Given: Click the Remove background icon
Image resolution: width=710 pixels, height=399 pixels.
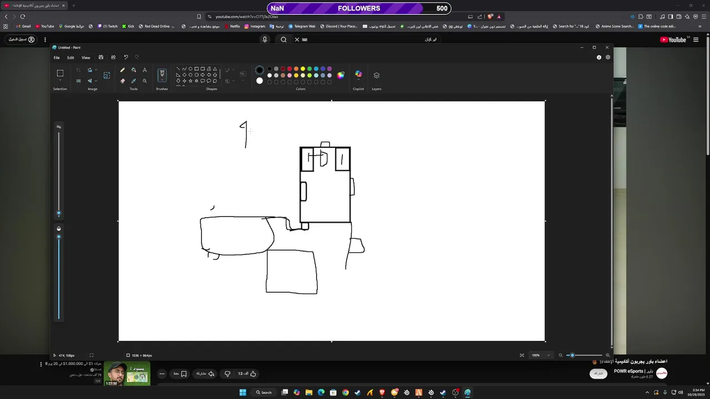Looking at the screenshot, I should [78, 81].
